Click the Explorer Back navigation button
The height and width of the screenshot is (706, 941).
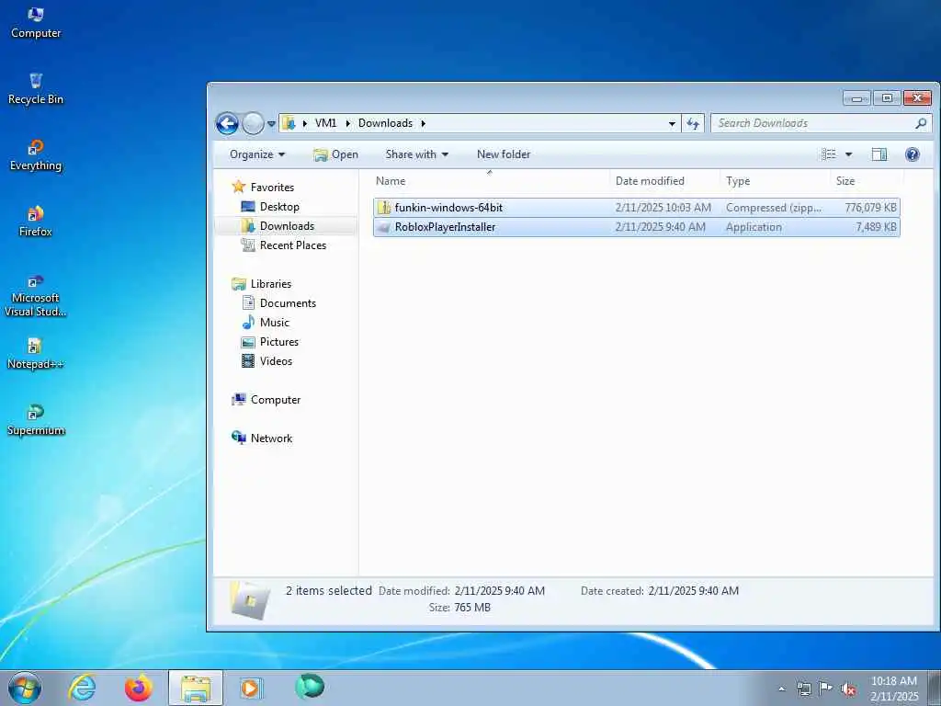[227, 124]
